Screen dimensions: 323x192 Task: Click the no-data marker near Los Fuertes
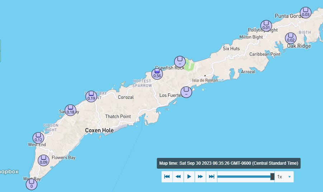pos(186,92)
